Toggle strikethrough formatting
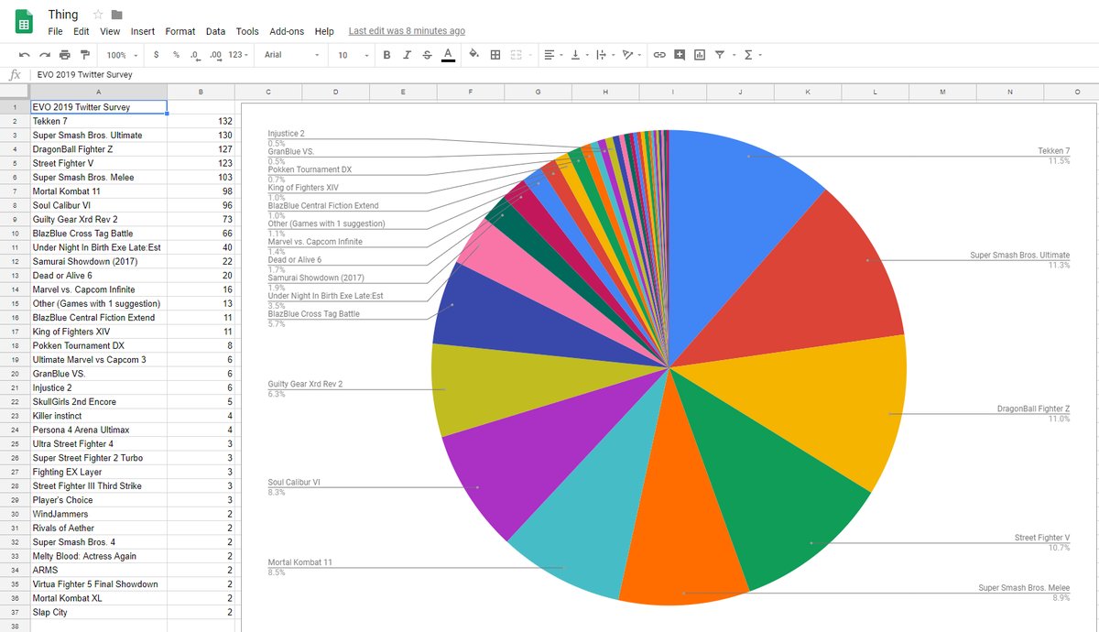Viewport: 1099px width, 632px height. click(427, 55)
